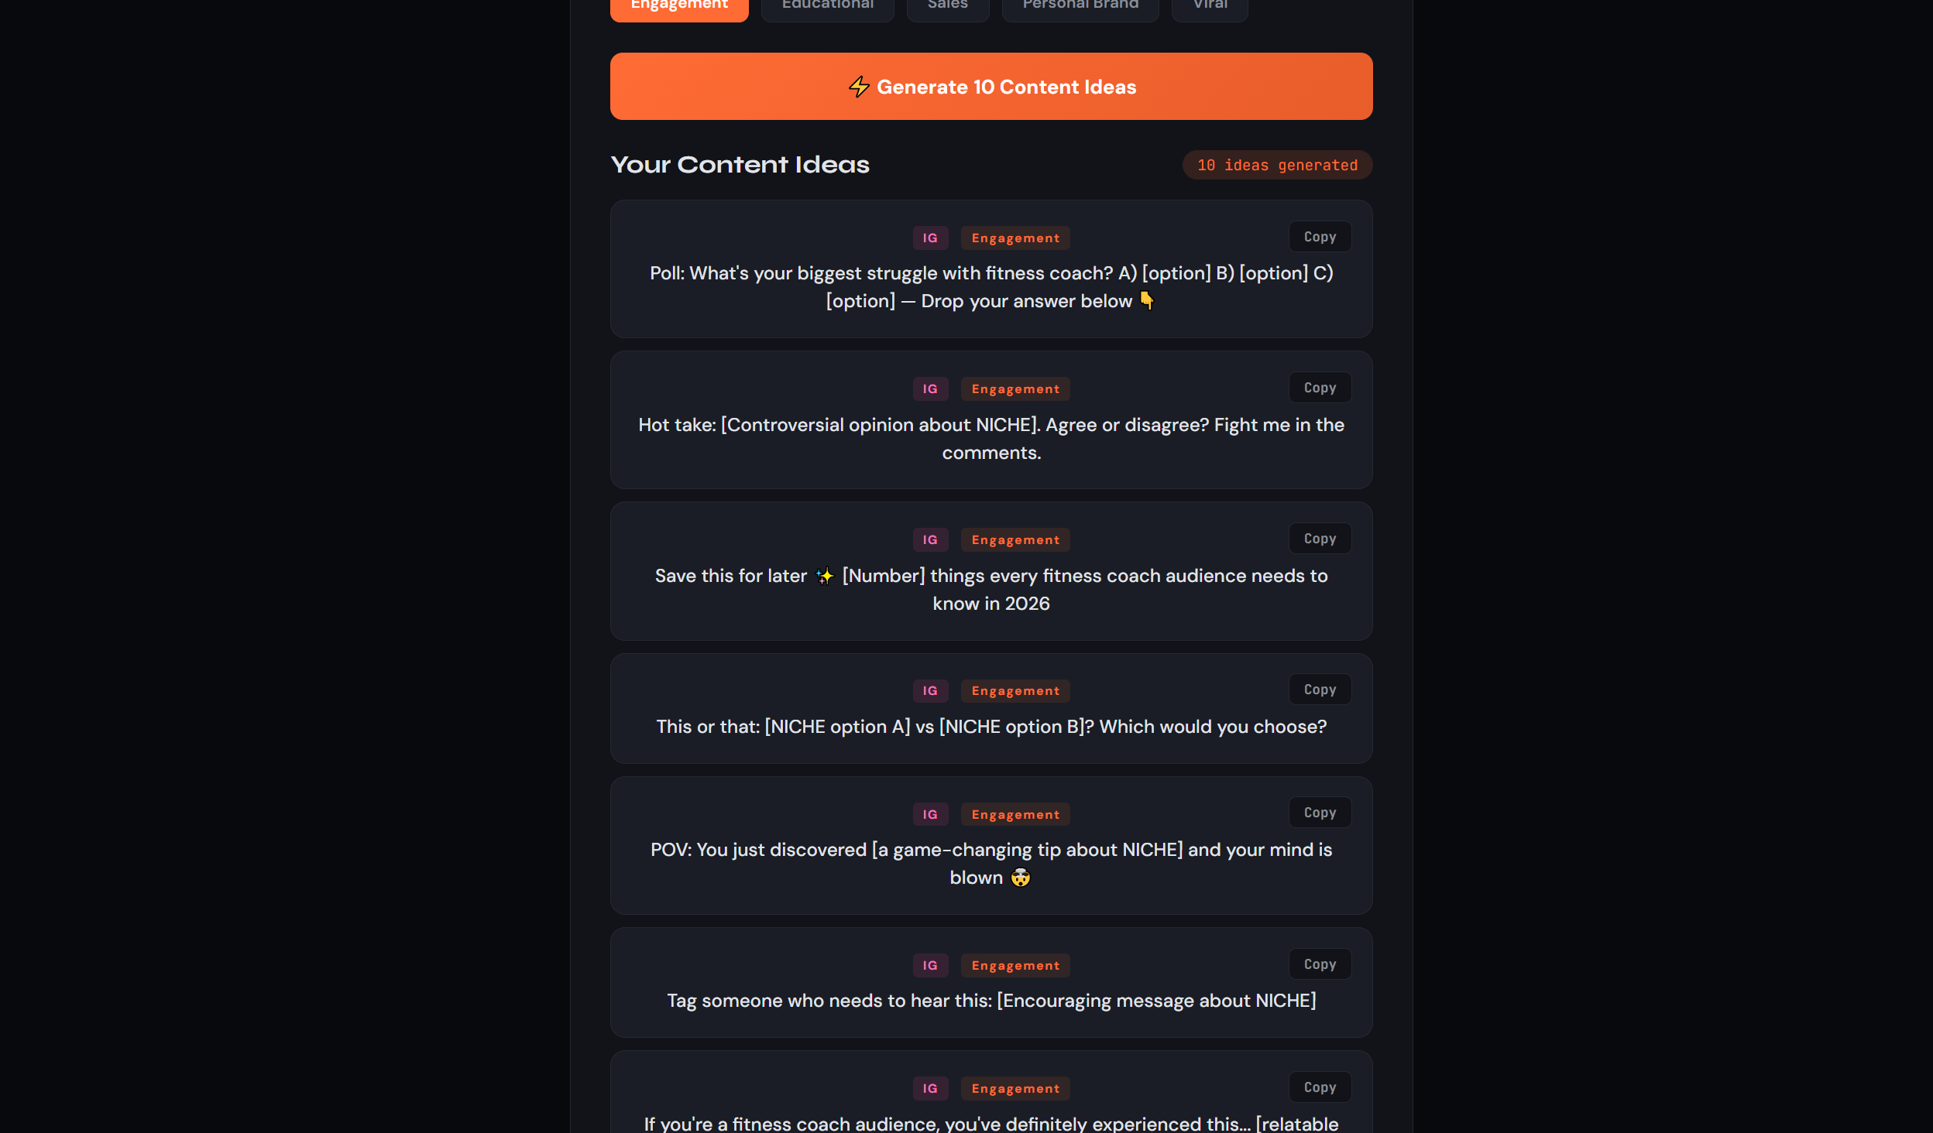Copy the Hot take content idea
The image size is (1933, 1133).
pos(1319,387)
